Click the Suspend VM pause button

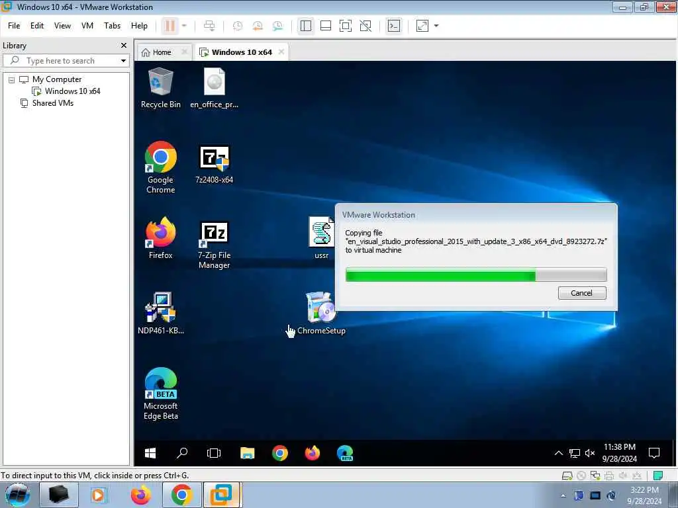pyautogui.click(x=170, y=26)
